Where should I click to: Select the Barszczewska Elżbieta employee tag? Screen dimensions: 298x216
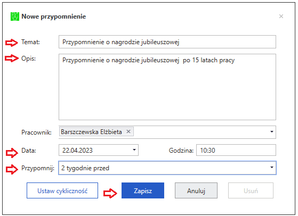coord(91,131)
